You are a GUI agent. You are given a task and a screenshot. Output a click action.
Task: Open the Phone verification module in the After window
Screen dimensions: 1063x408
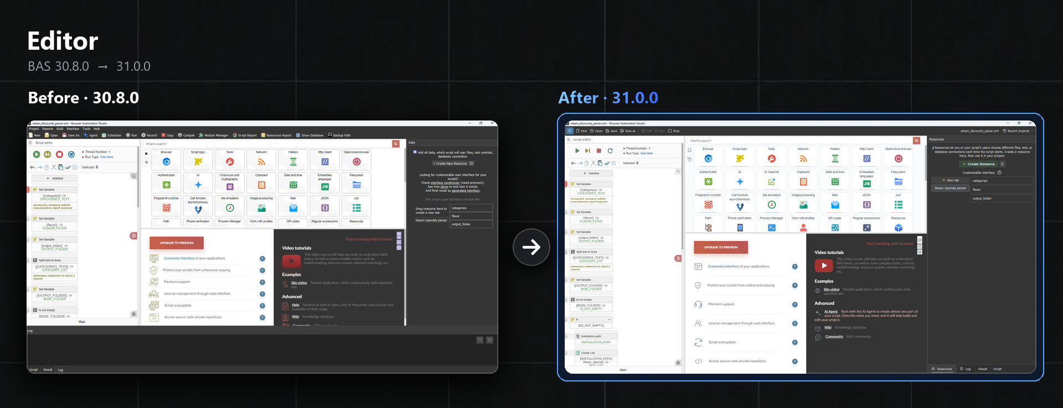point(740,224)
